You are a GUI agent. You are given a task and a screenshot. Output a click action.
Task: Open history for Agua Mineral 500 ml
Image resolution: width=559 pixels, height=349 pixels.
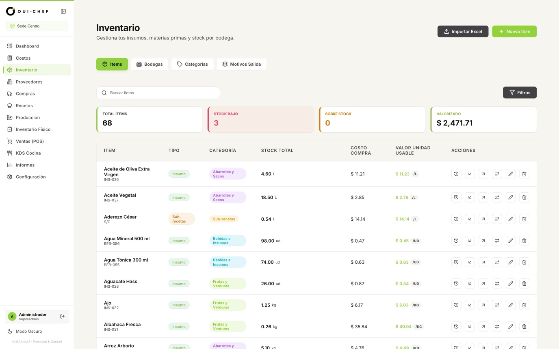tap(456, 241)
